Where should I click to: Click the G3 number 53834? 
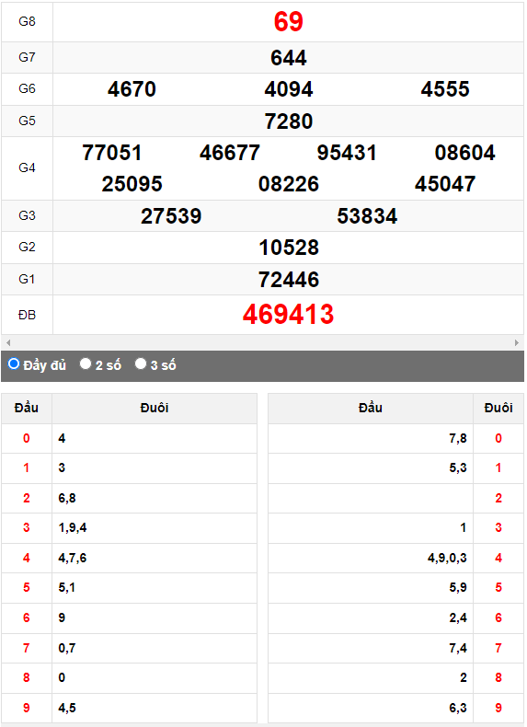[367, 216]
